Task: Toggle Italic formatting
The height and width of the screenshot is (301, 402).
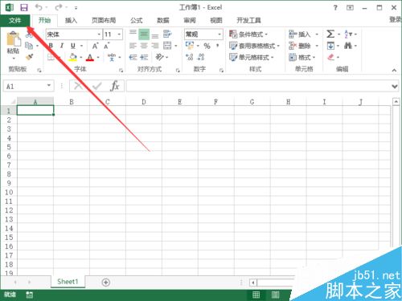Action: point(62,46)
